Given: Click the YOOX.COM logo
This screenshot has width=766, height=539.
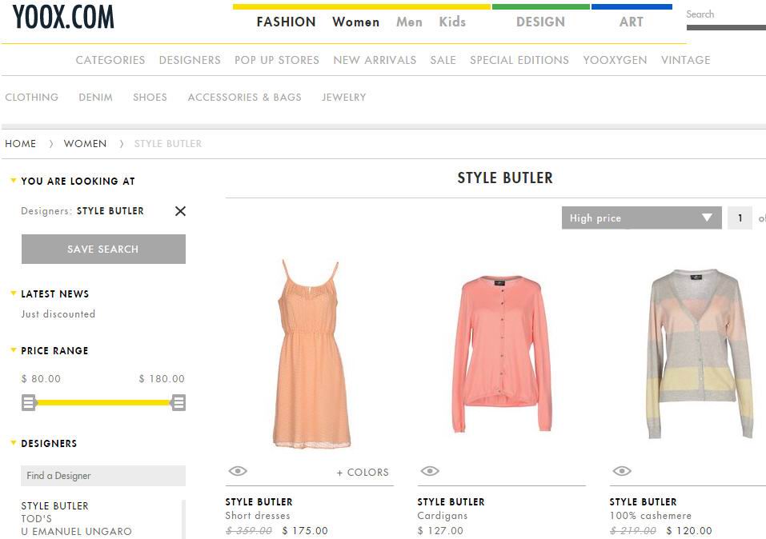Looking at the screenshot, I should [63, 17].
